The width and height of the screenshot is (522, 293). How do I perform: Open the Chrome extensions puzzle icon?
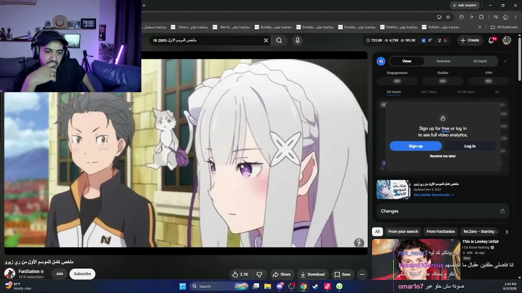coord(481,17)
